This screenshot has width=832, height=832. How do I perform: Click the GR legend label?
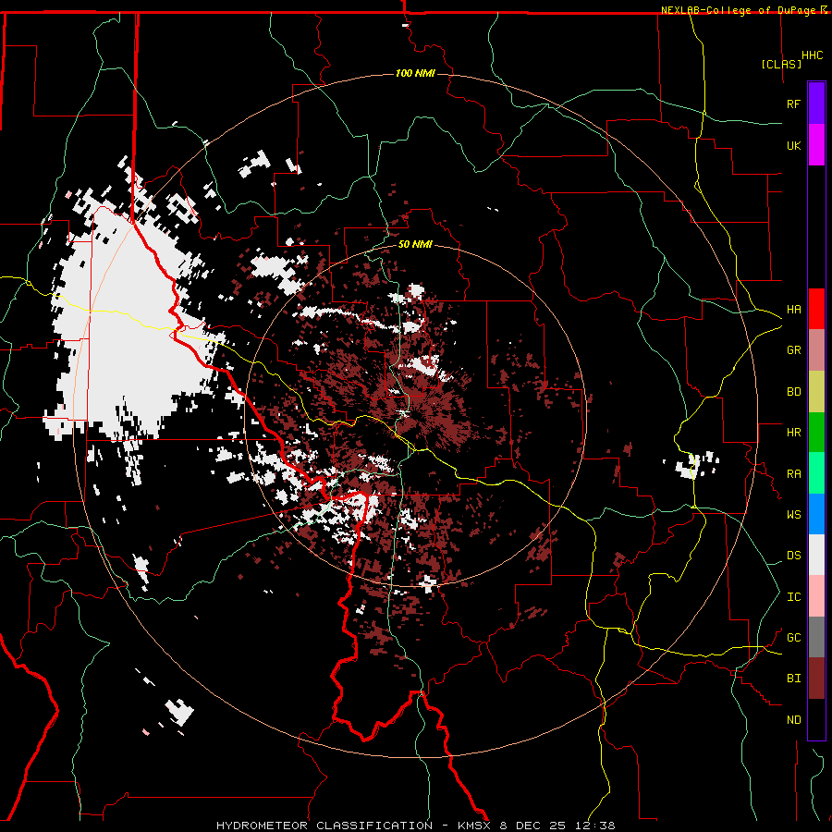793,350
